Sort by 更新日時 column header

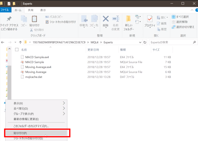[x=93, y=50]
